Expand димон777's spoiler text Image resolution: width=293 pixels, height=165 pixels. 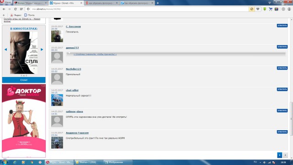click(95, 54)
